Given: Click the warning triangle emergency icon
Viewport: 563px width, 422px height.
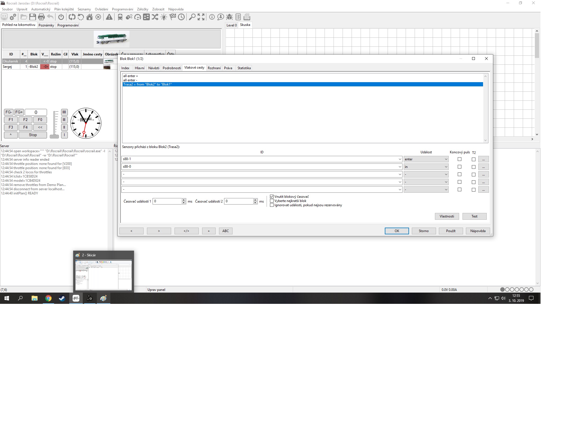Looking at the screenshot, I should pyautogui.click(x=109, y=17).
